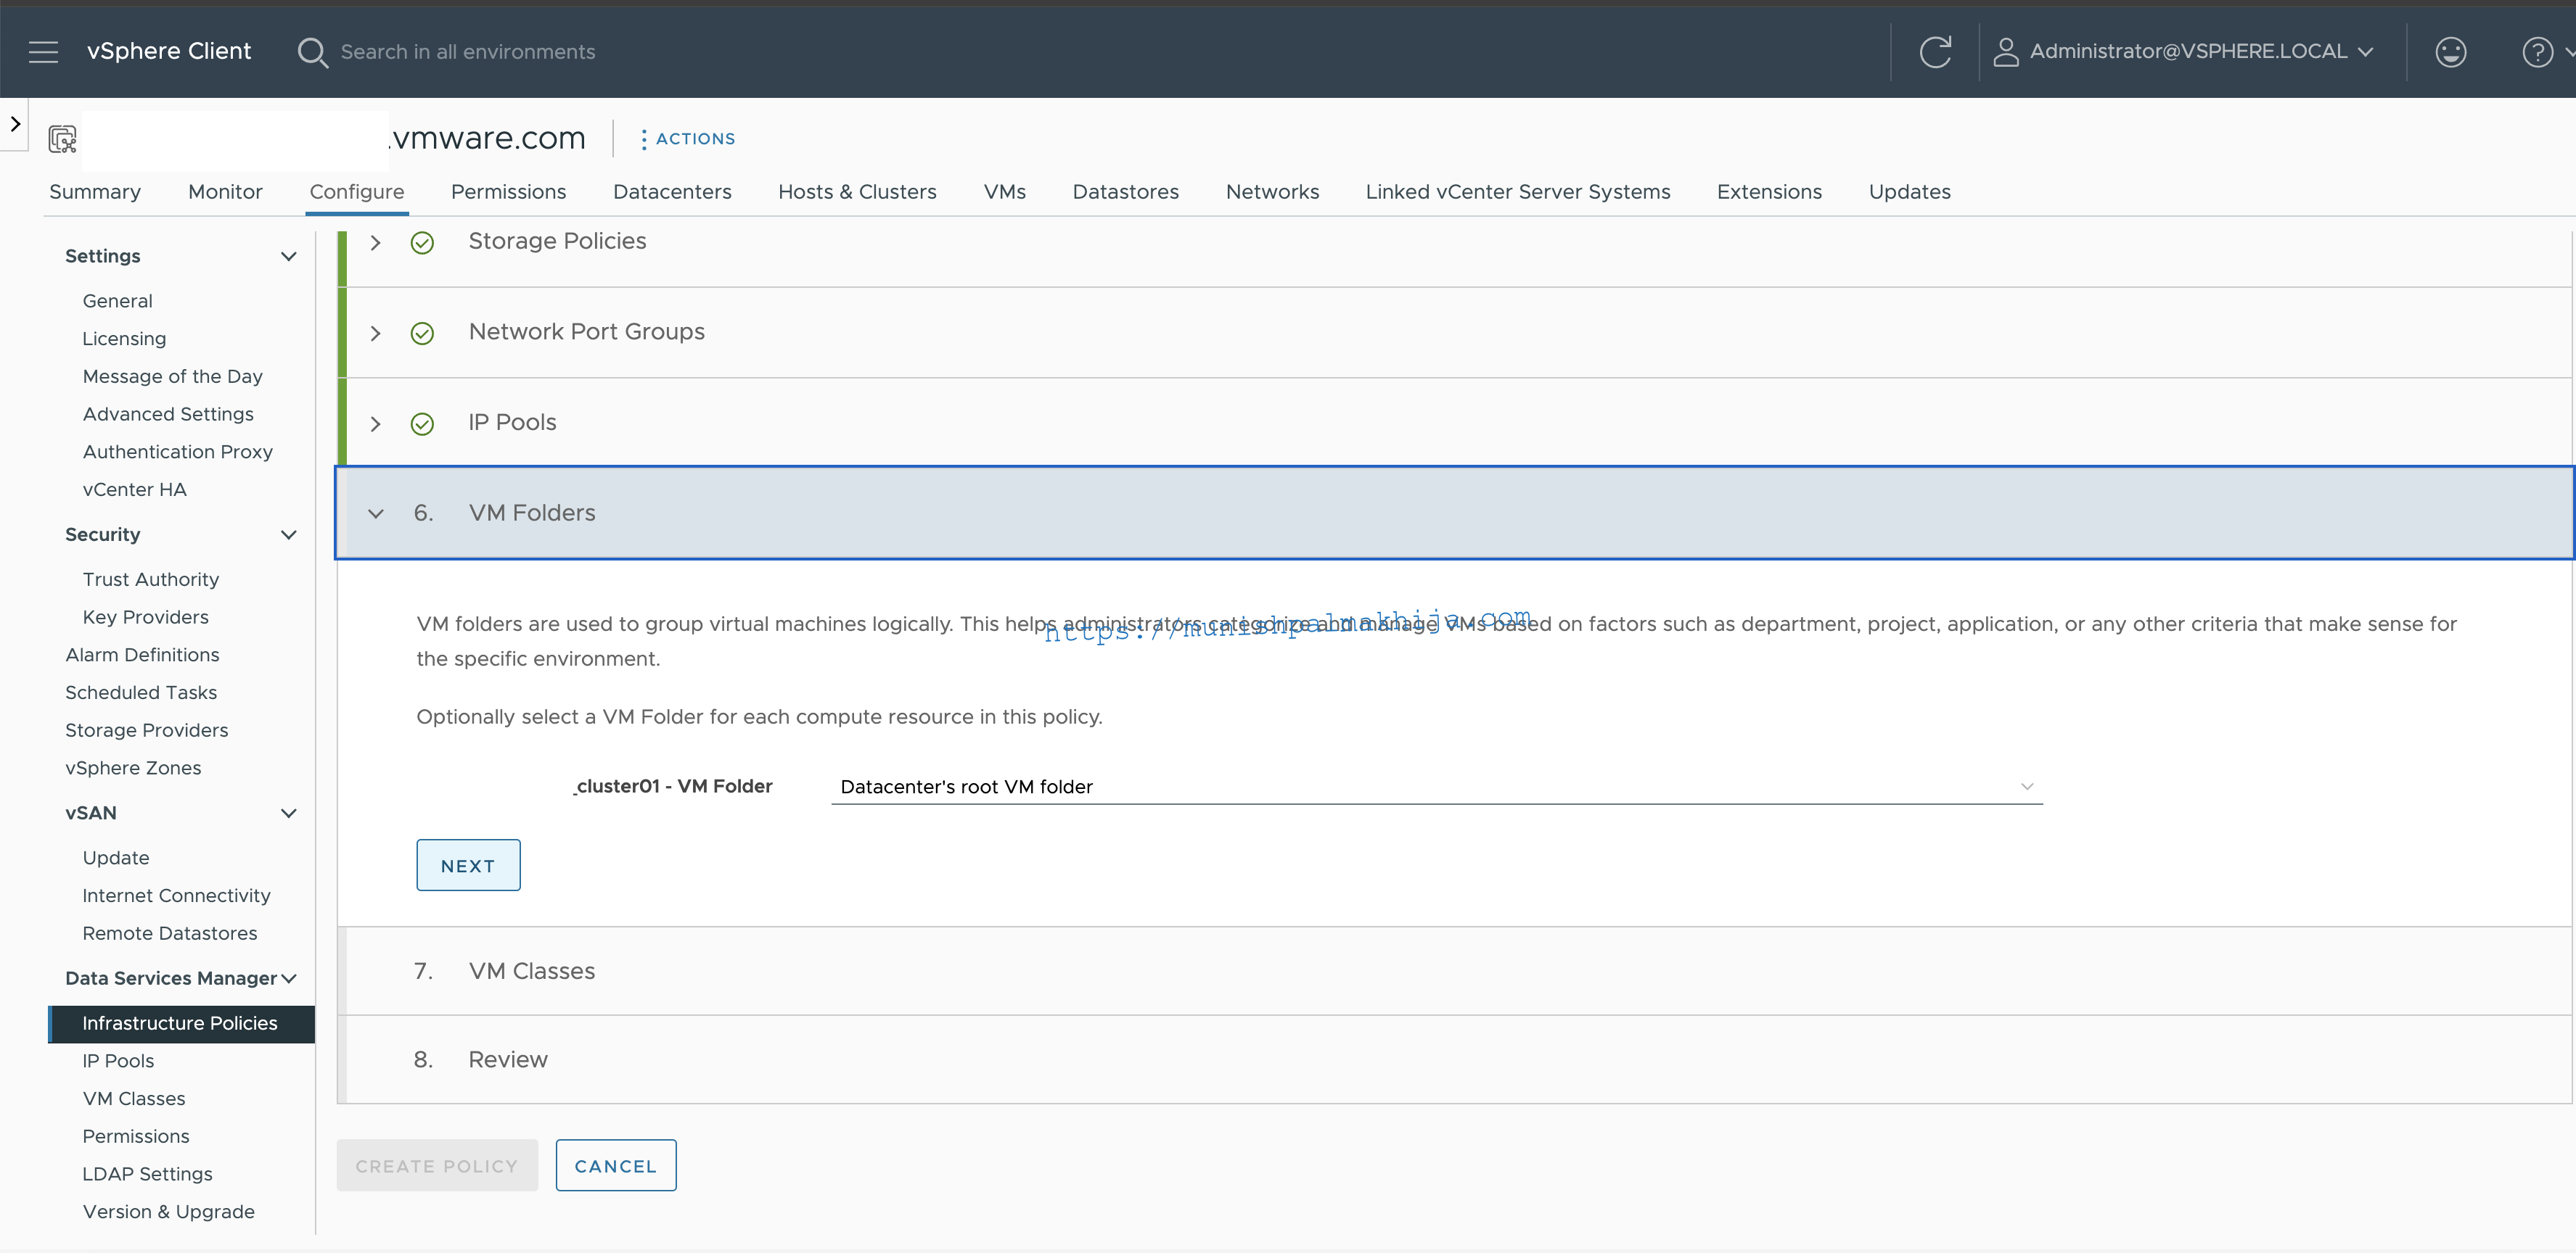Open vSphere Zones
The image size is (2576, 1253).
(133, 769)
